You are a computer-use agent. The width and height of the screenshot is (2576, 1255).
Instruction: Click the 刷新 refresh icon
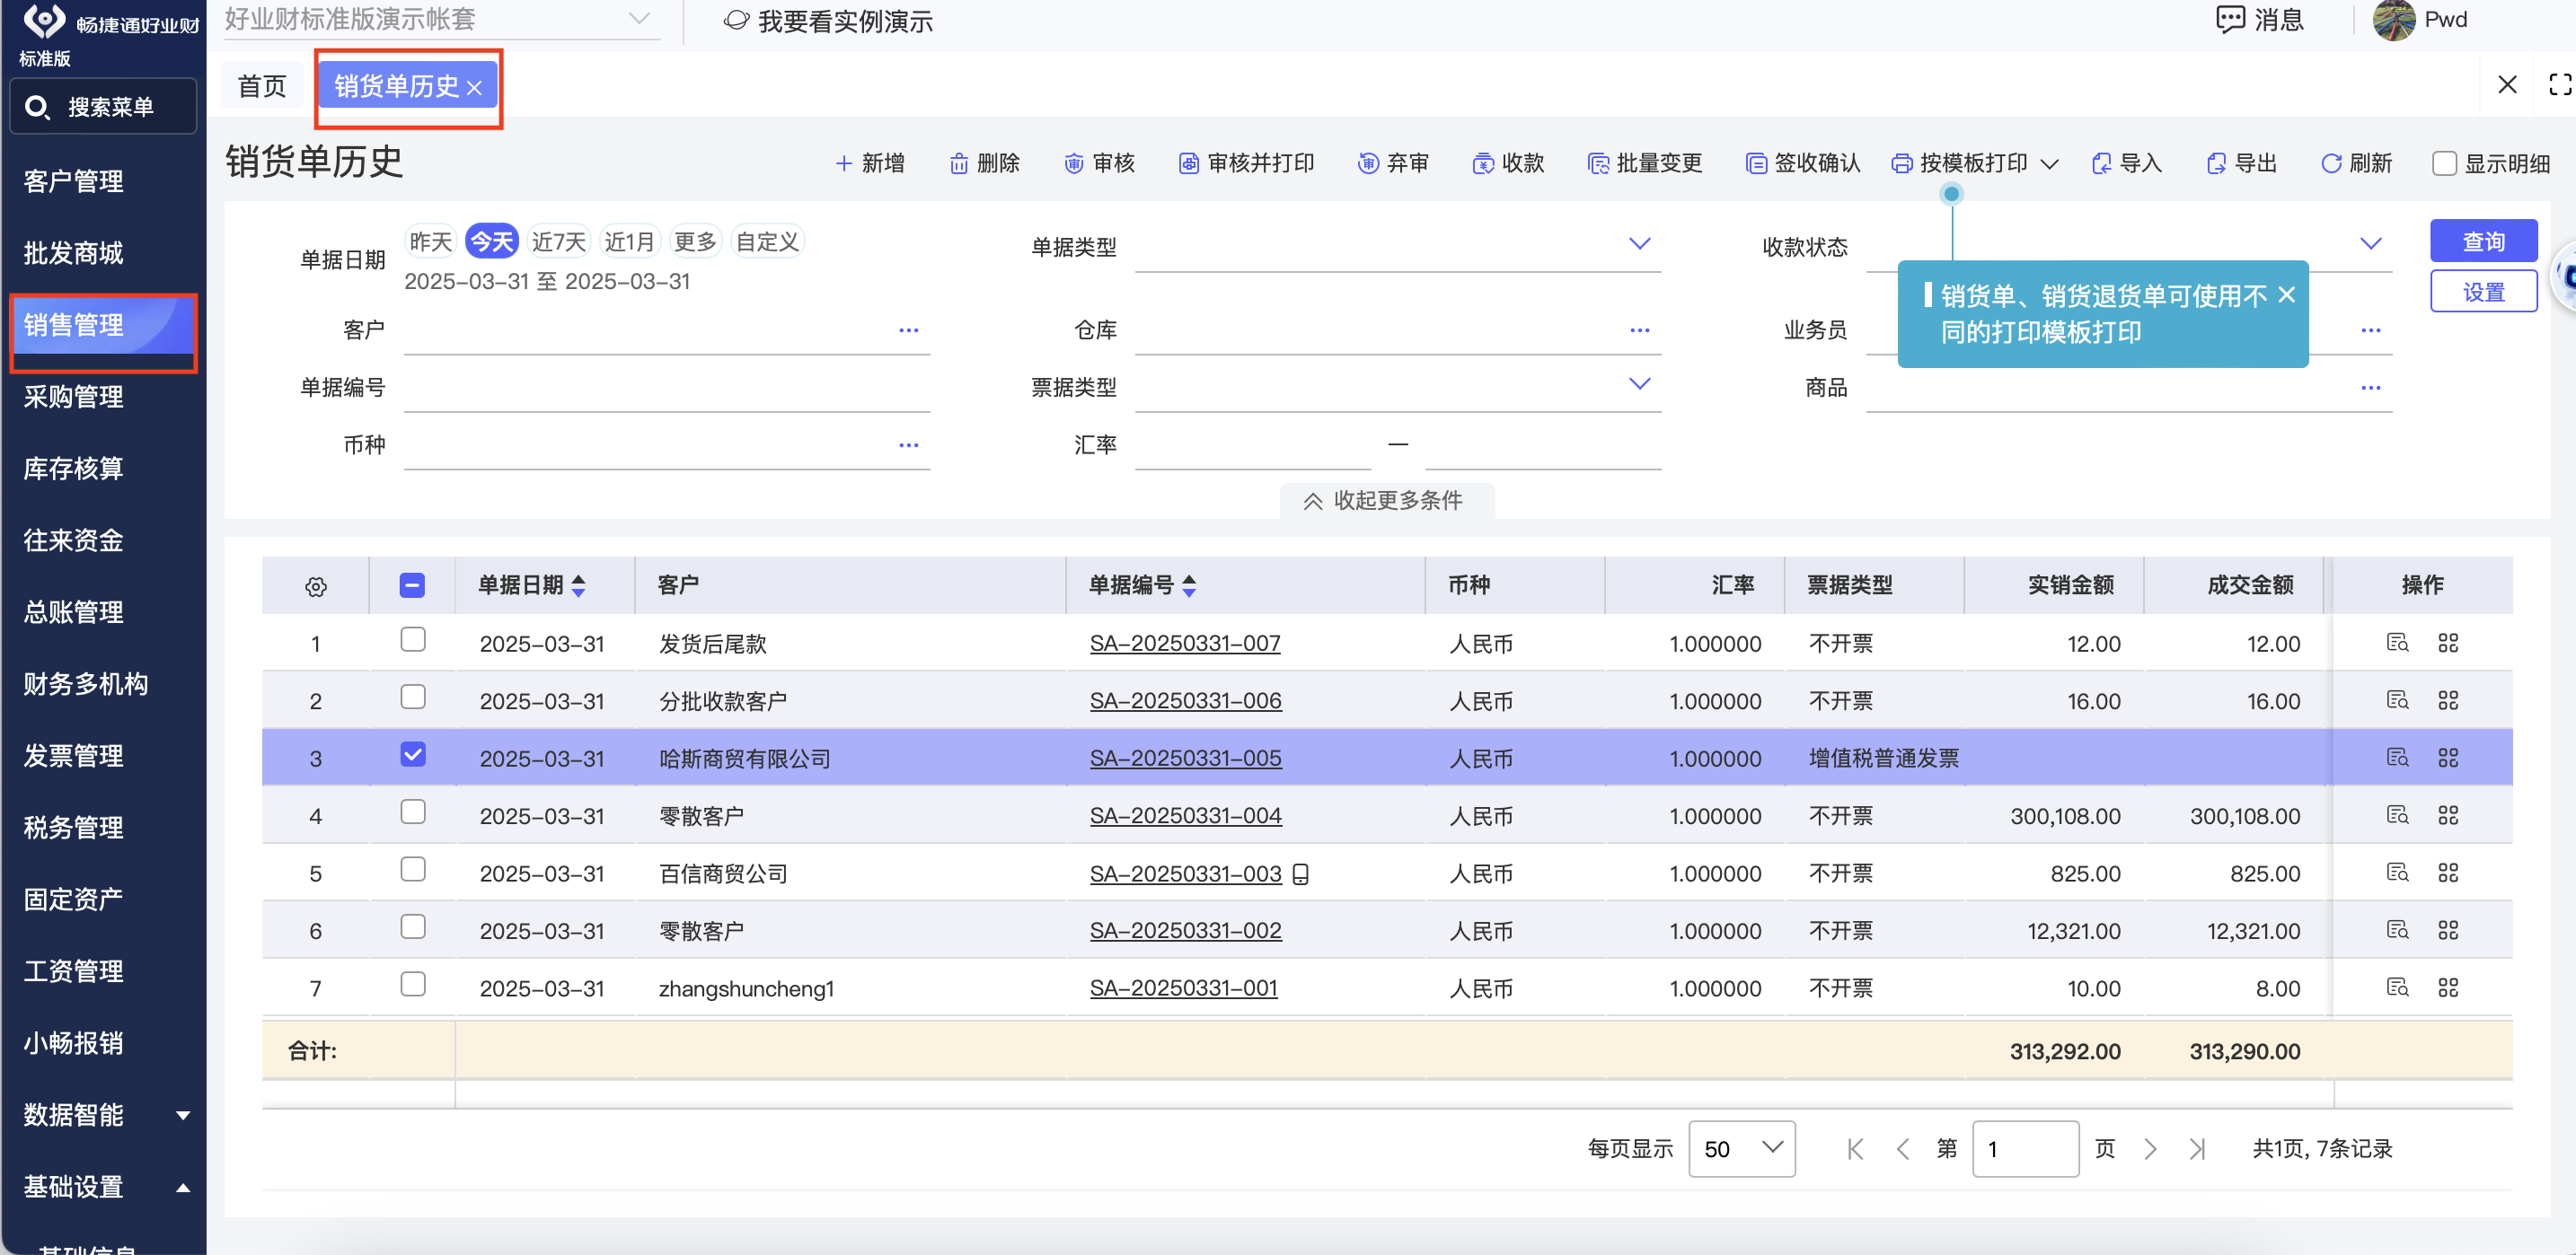[2330, 162]
